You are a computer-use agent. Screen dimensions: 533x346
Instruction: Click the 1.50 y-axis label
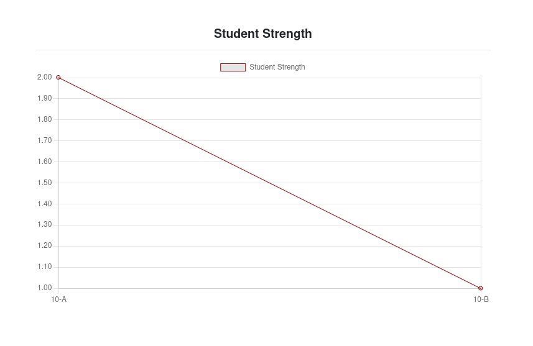pos(44,183)
